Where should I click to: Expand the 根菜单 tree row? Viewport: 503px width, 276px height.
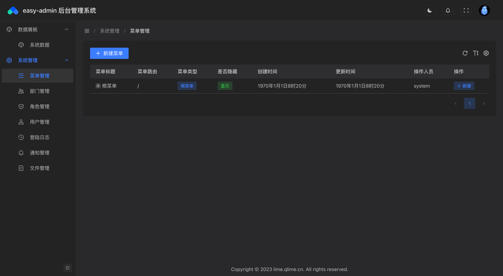click(98, 86)
